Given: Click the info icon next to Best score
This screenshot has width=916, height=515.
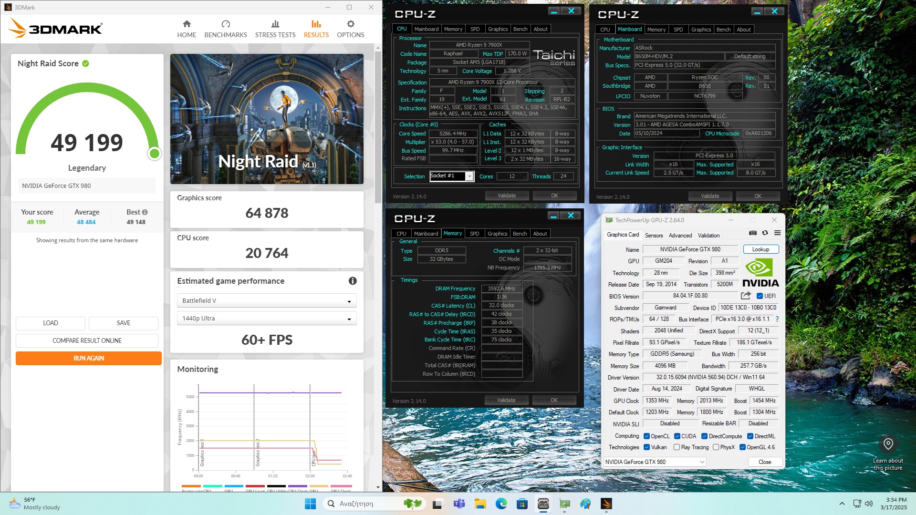Looking at the screenshot, I should coord(145,212).
